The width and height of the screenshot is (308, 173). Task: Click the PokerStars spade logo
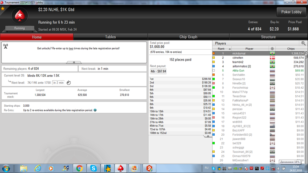(20, 16)
